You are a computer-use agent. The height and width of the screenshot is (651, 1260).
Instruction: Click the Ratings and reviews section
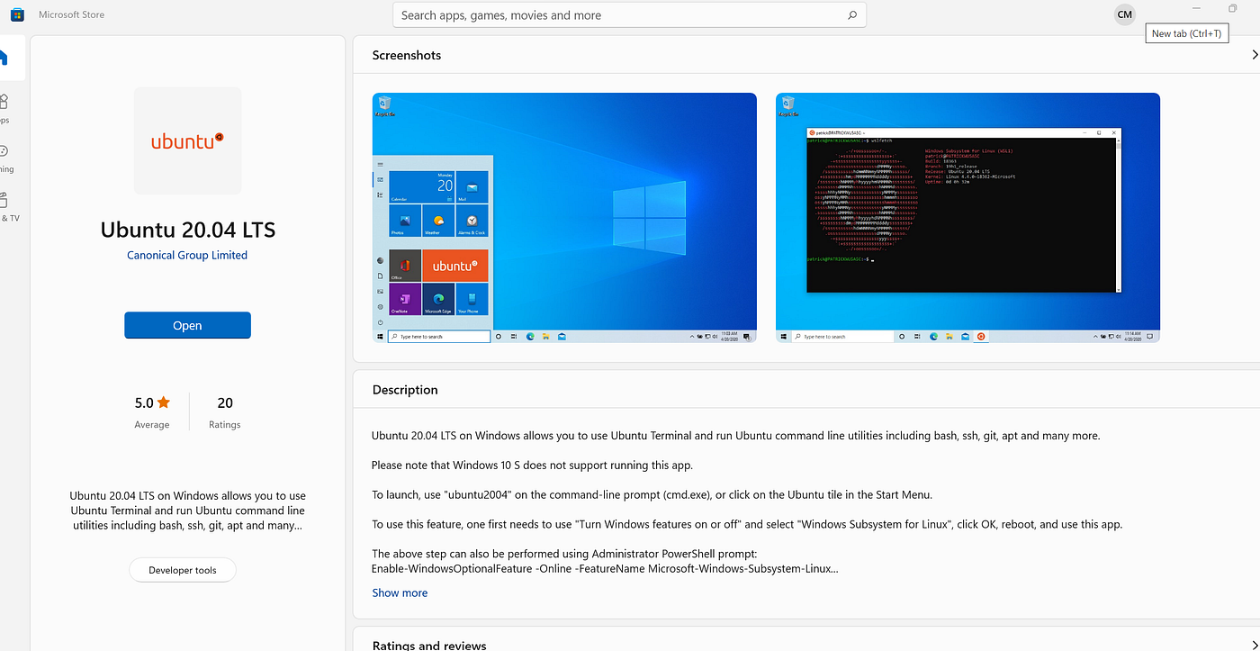(429, 645)
